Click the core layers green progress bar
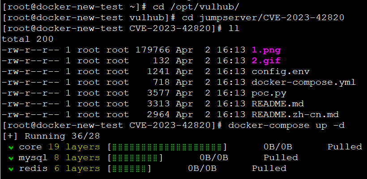Screen dimensions: 367x179 167,147
